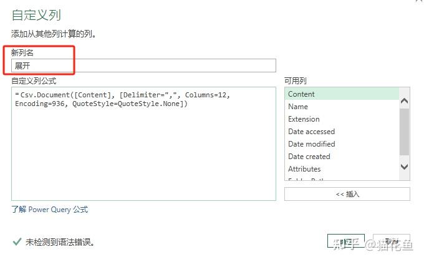Select Date accessed in the column list

point(311,132)
